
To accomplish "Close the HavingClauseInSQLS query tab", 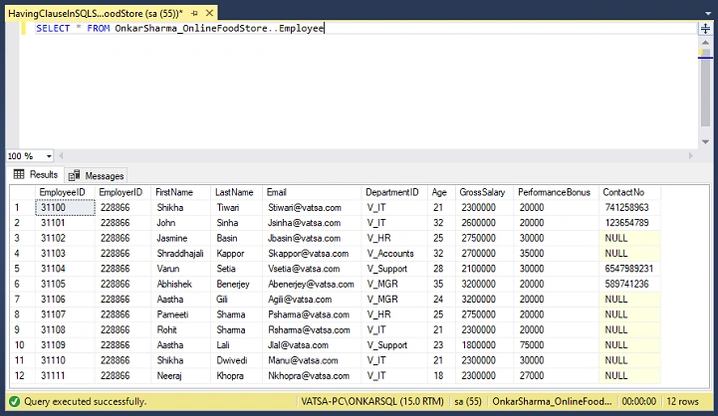I will (209, 13).
